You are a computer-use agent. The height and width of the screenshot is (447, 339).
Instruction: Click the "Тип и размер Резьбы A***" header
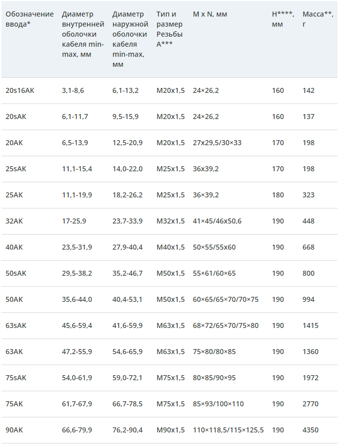click(x=169, y=29)
